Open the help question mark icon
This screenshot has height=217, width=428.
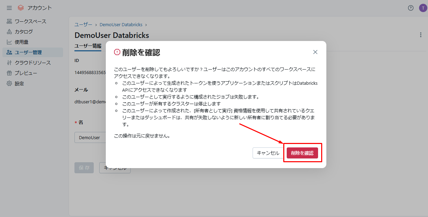[410, 8]
